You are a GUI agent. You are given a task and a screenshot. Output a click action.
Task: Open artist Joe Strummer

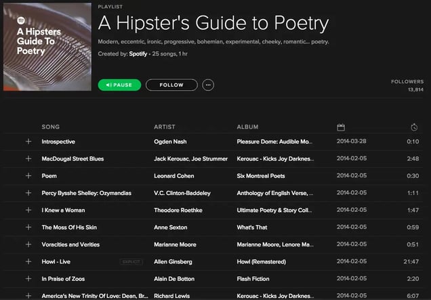[x=209, y=158]
